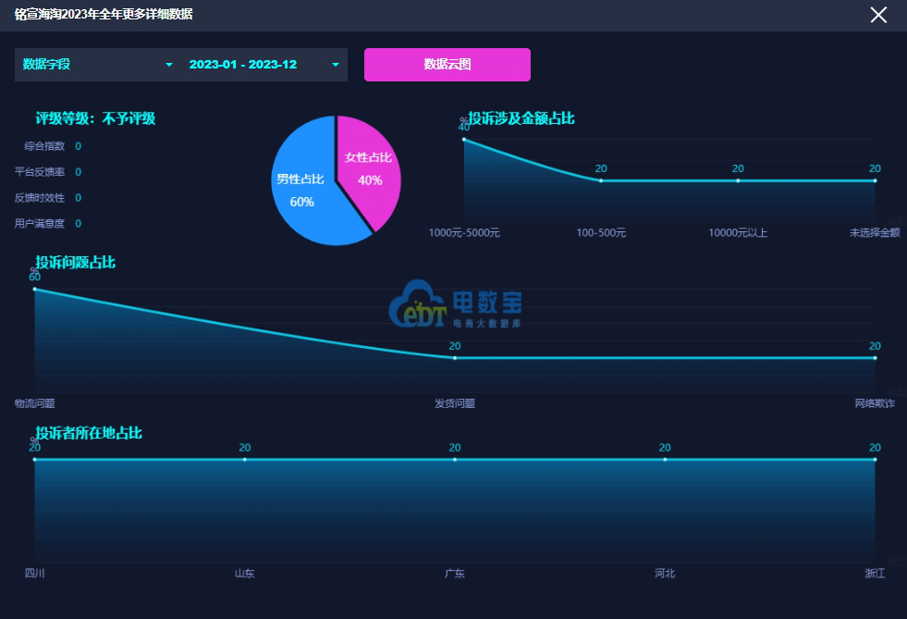This screenshot has height=619, width=907.
Task: Click the 网络欺诈 axis label
Action: (x=875, y=403)
